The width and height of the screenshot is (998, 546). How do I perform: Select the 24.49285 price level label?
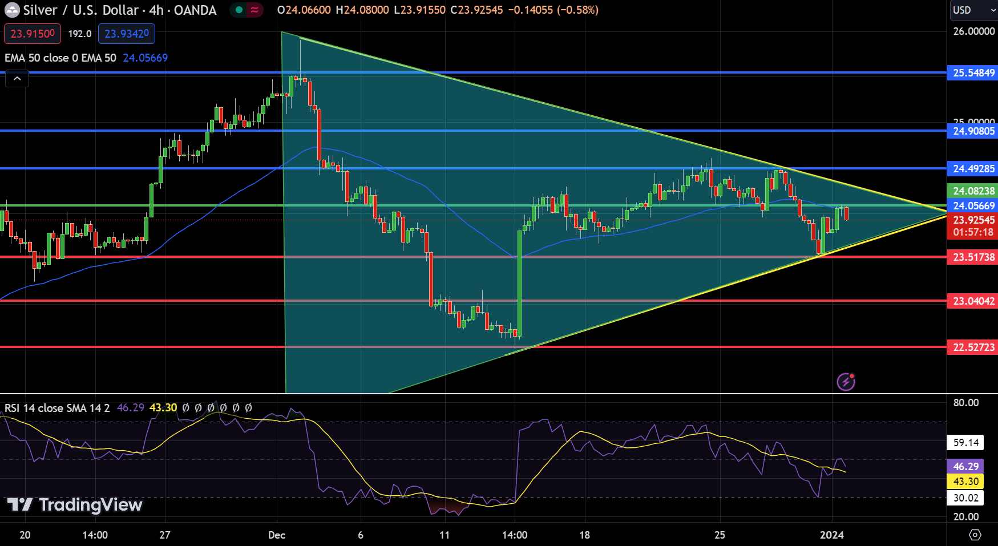[x=973, y=169]
